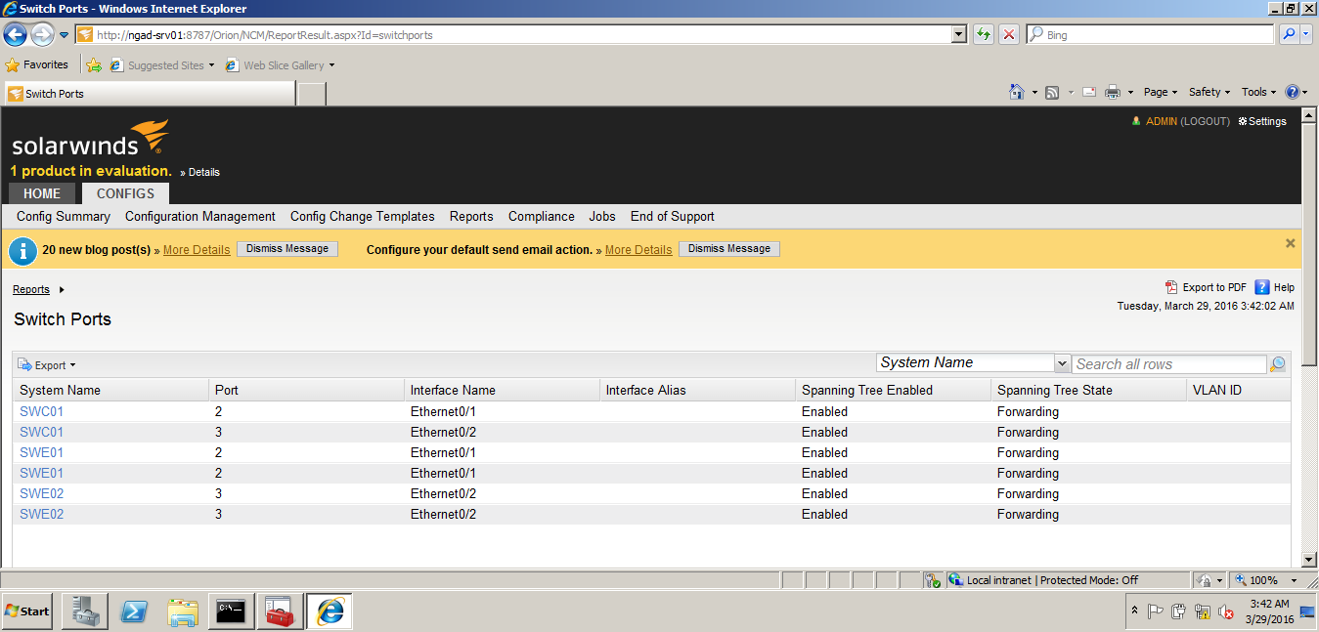Open Windows Explorer folder taskbar icon
This screenshot has width=1319, height=632.
pyautogui.click(x=183, y=611)
